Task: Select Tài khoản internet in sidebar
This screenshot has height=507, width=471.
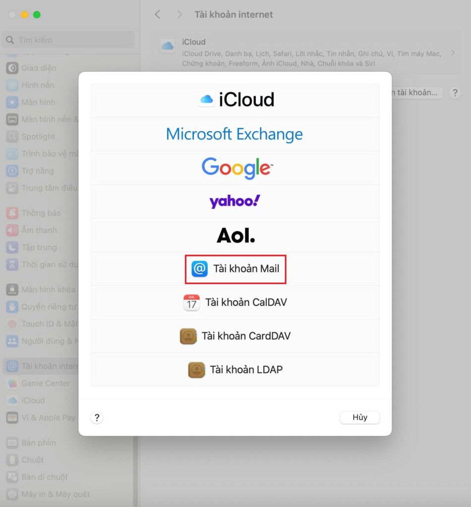Action: 41,366
